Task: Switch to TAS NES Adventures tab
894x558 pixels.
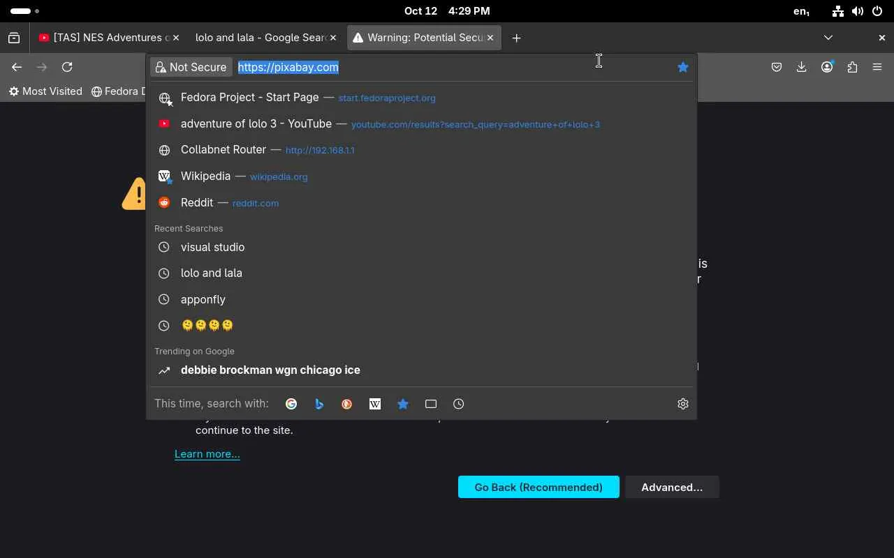Action: [110, 38]
